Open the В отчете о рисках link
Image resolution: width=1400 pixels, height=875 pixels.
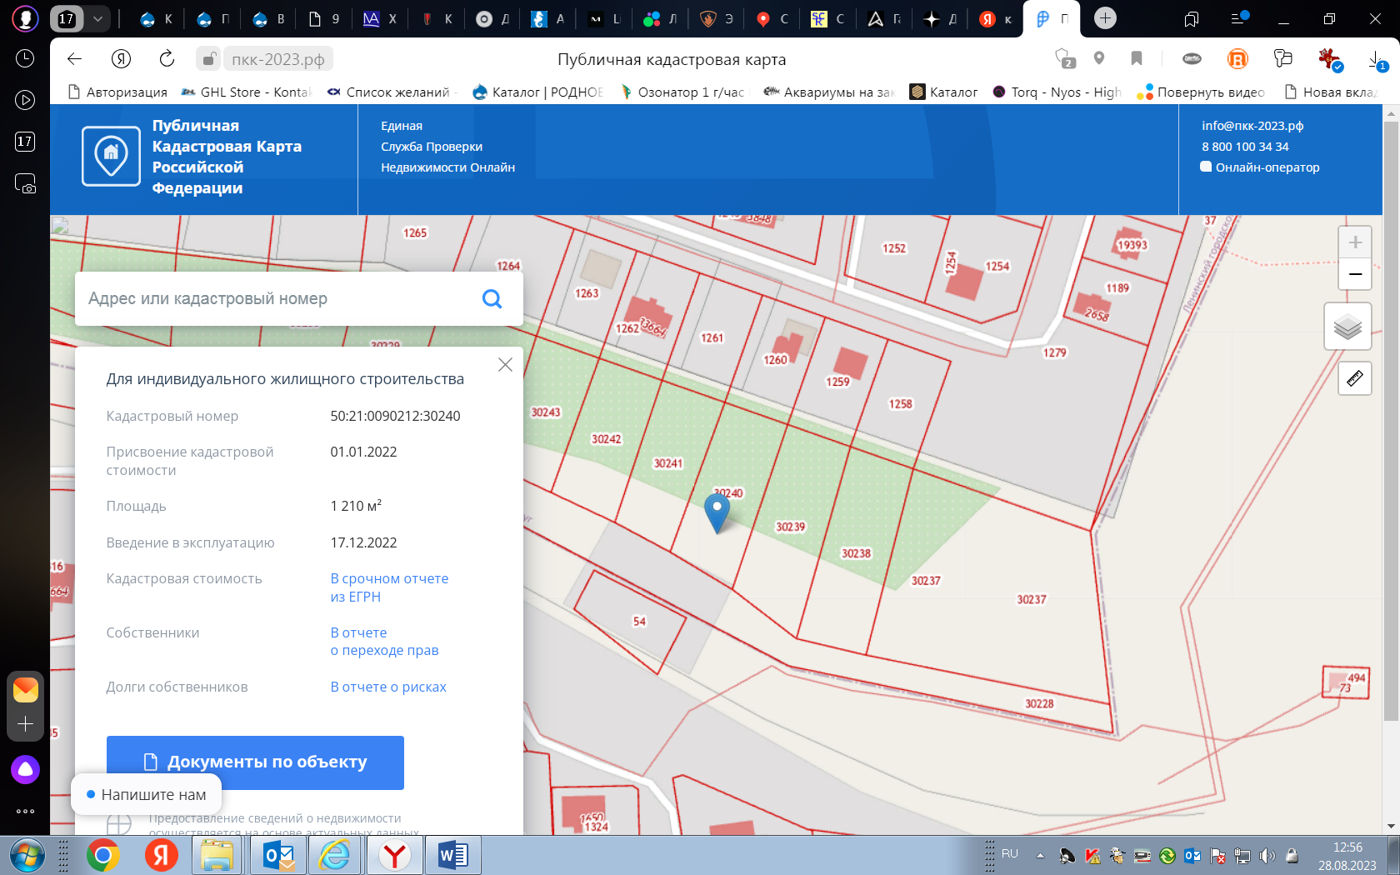point(388,687)
